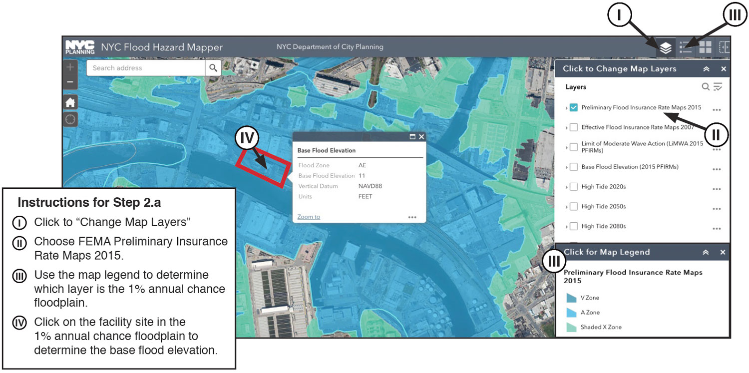
Task: Enable Effective Flood Insurance Rate Maps 2007
Action: pyautogui.click(x=574, y=127)
